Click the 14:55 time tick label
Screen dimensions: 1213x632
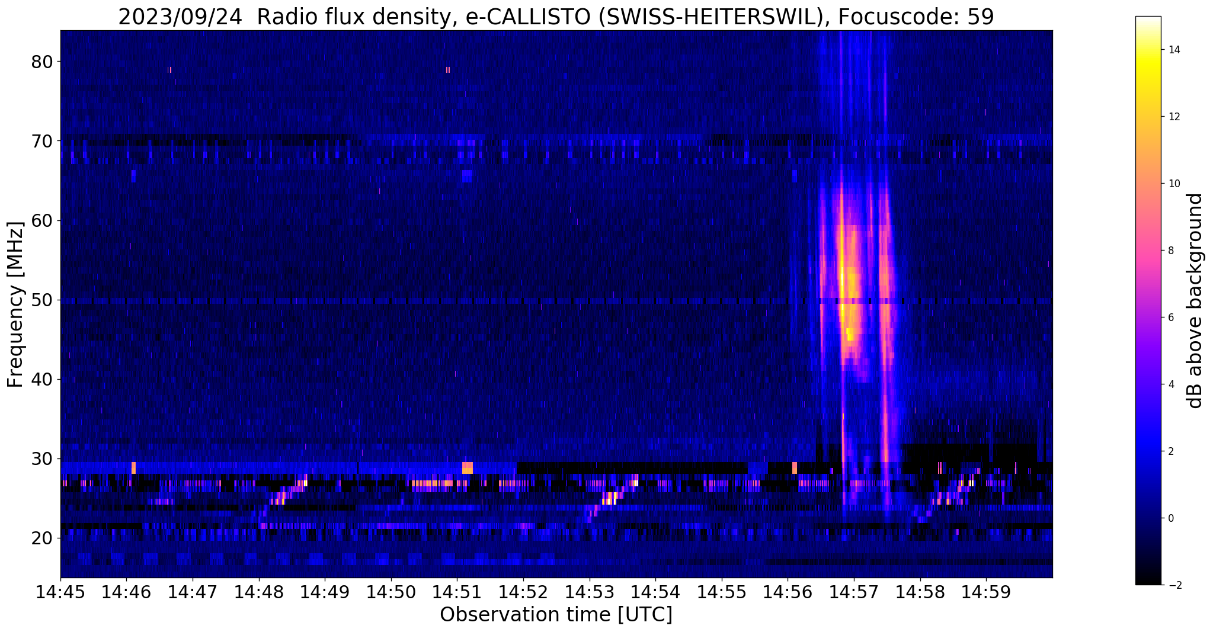tap(722, 593)
